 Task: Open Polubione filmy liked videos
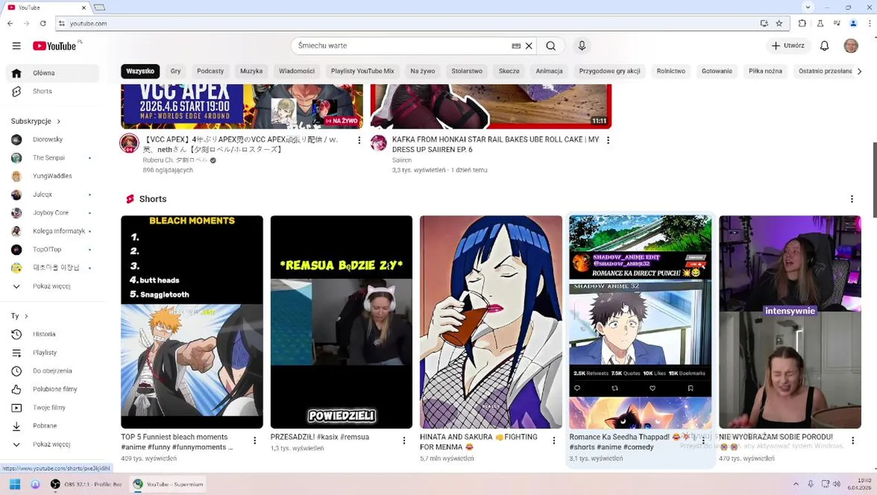tap(55, 389)
